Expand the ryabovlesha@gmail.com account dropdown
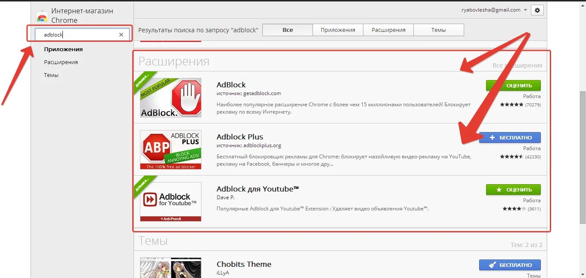The image size is (586, 278). pyautogui.click(x=494, y=10)
